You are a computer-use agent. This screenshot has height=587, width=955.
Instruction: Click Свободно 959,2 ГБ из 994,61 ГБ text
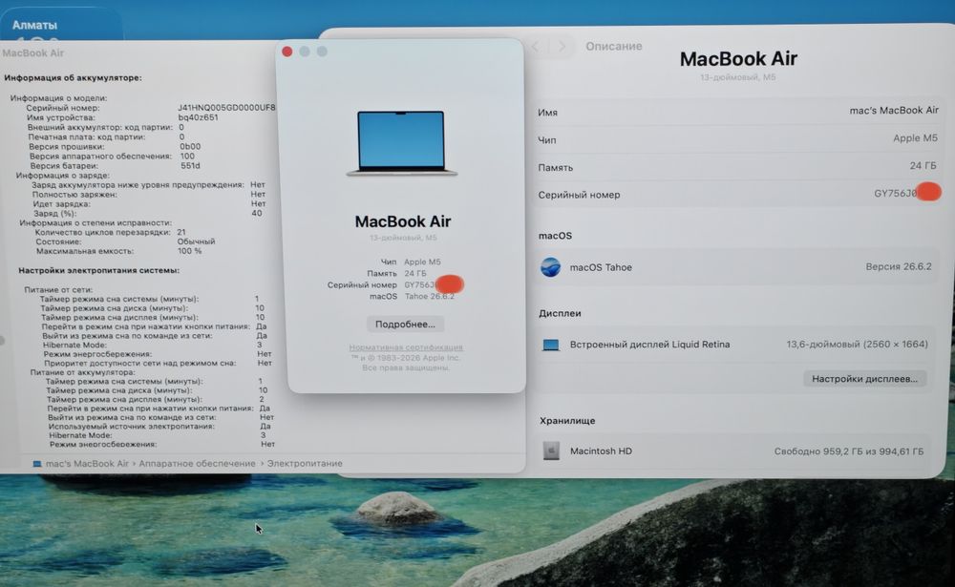848,451
